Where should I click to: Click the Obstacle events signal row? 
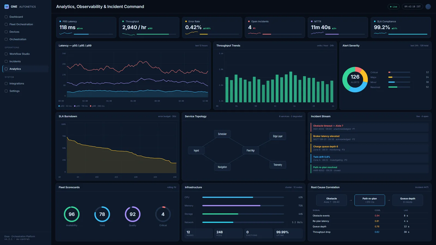(370, 216)
